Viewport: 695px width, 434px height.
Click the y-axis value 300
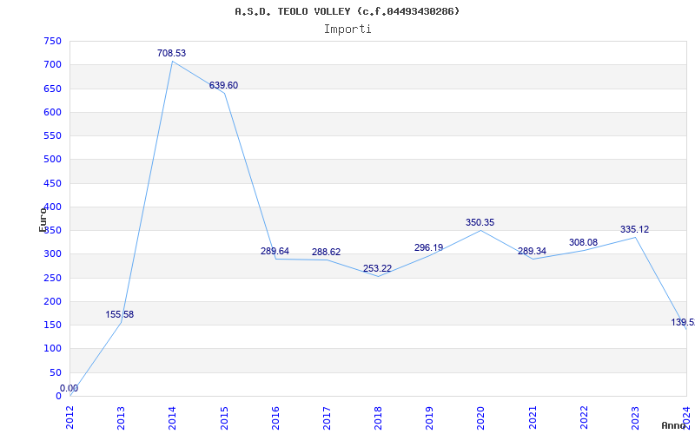click(x=52, y=254)
